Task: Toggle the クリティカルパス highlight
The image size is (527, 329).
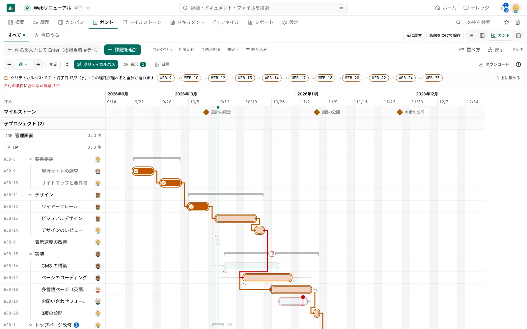Action: point(96,64)
